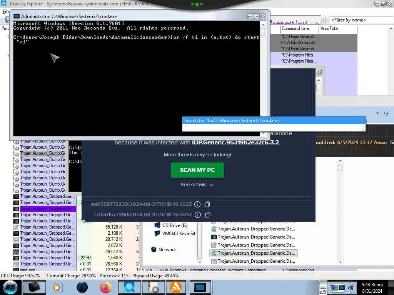Open Process Explorer magnifier taskbar icon
The image size is (394, 295).
pos(129,287)
